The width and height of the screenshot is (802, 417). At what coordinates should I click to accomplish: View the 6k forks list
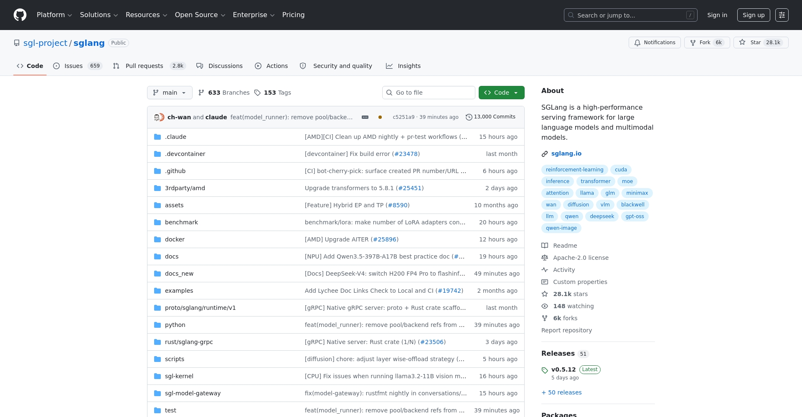pos(559,318)
